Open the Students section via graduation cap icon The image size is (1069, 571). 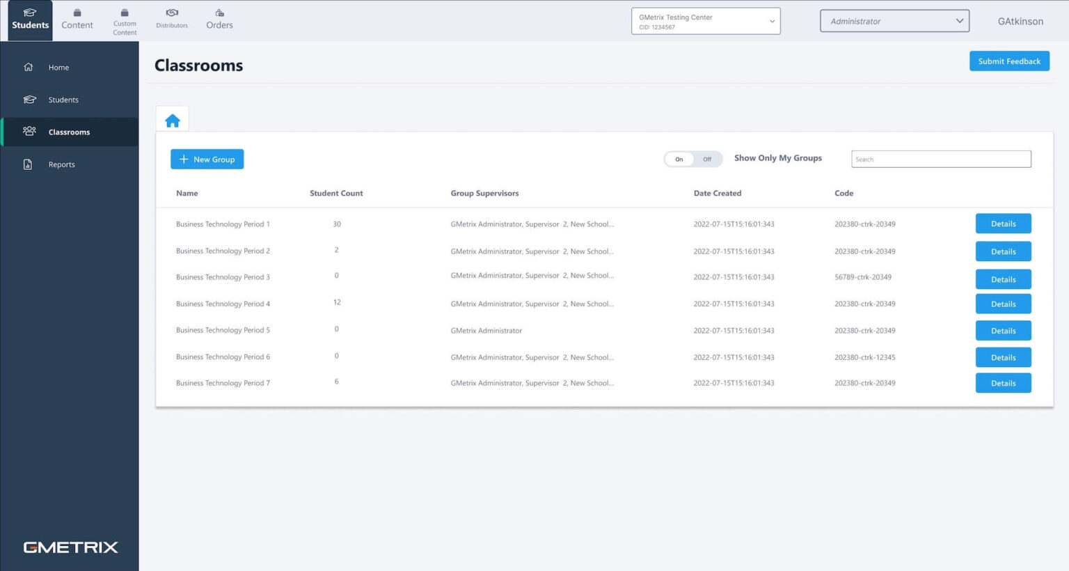(29, 19)
